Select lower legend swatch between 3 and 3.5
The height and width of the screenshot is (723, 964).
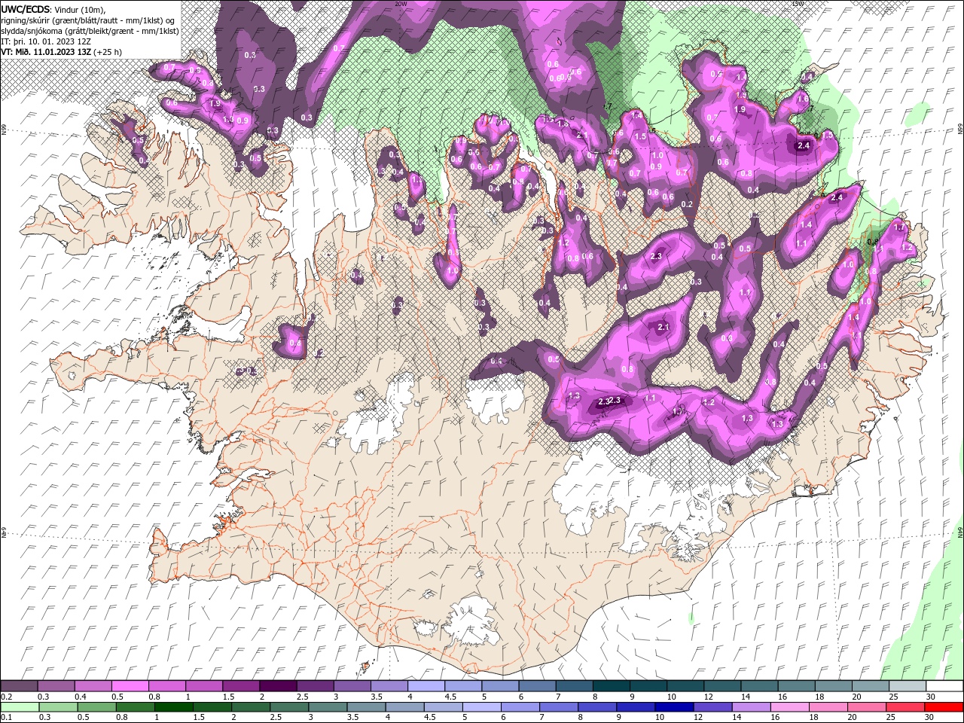pos(328,707)
